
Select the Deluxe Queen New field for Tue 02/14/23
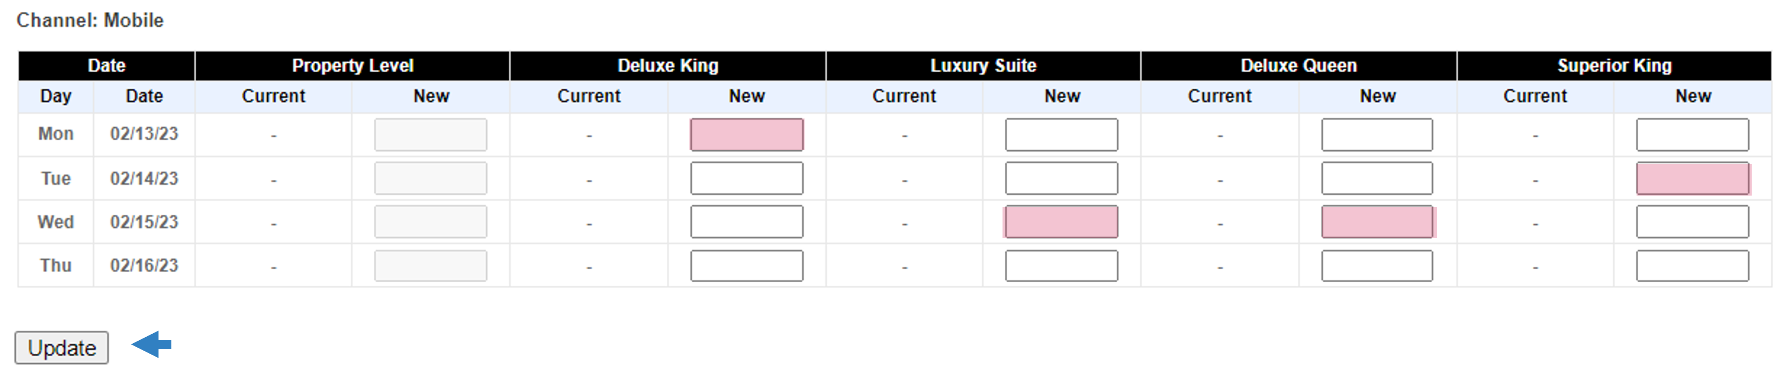1377,179
